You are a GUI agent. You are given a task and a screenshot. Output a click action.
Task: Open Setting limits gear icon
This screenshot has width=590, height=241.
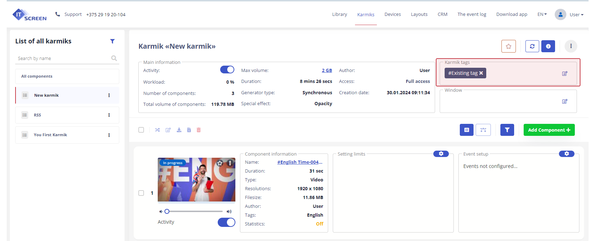click(x=441, y=154)
